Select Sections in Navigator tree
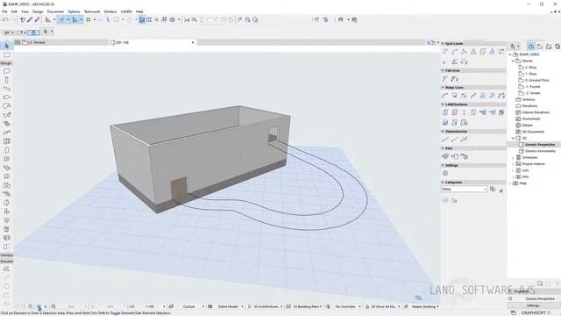Image resolution: width=561 pixels, height=316 pixels. [x=528, y=99]
